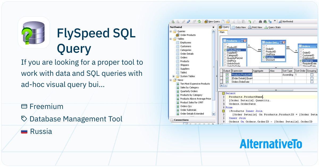Collapse the Views tree node

pyautogui.click(x=171, y=80)
